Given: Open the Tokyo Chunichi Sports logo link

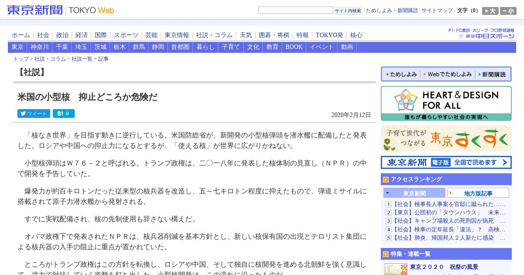Looking at the screenshot, I should [x=486, y=36].
